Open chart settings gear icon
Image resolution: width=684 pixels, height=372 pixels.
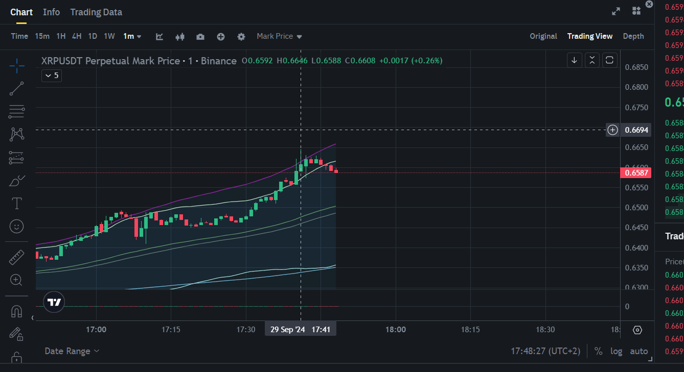coord(241,37)
